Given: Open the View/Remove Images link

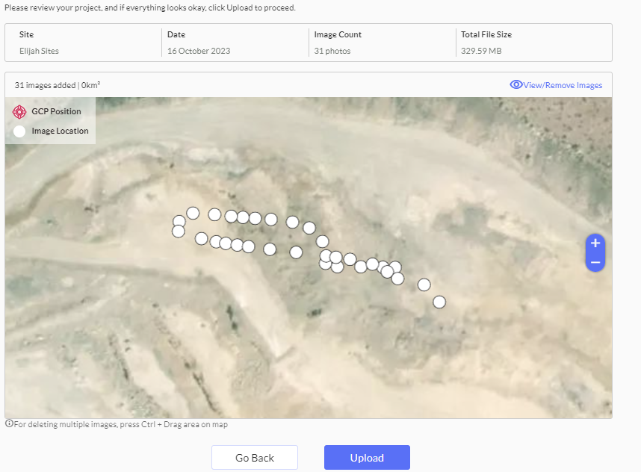Looking at the screenshot, I should click(563, 85).
